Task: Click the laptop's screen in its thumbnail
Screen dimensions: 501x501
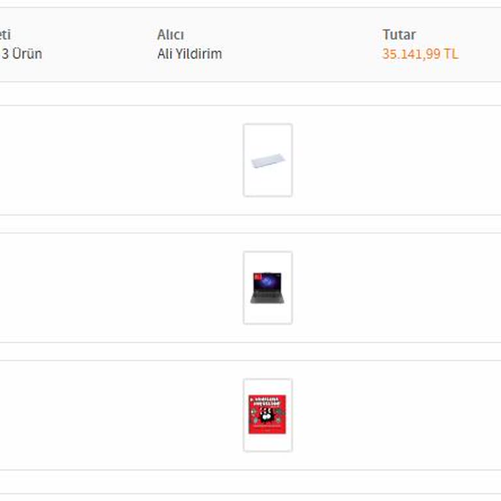Action: point(267,281)
